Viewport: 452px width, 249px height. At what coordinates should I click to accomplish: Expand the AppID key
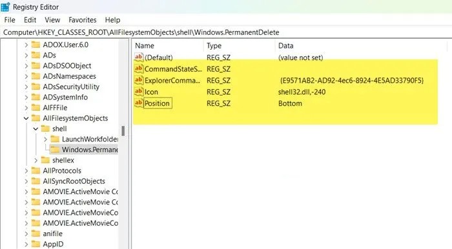coord(26,244)
